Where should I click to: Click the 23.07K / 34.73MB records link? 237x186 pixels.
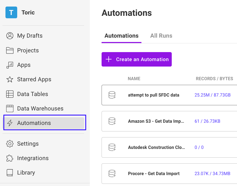212,173
